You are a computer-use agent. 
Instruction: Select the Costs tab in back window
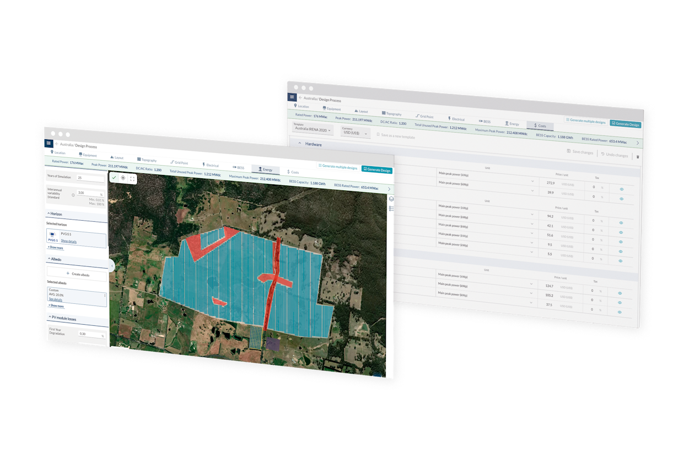pyautogui.click(x=540, y=125)
